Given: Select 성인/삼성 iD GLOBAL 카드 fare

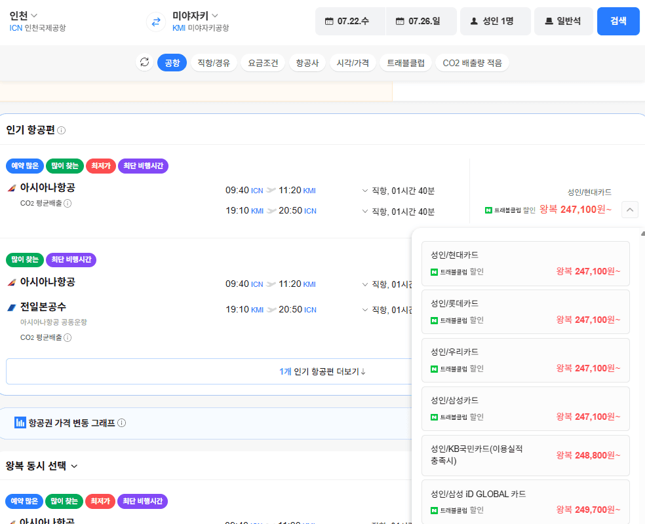Looking at the screenshot, I should click(x=526, y=502).
